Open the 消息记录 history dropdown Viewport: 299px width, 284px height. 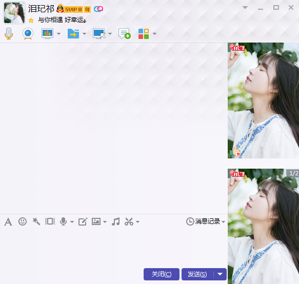[x=206, y=221]
